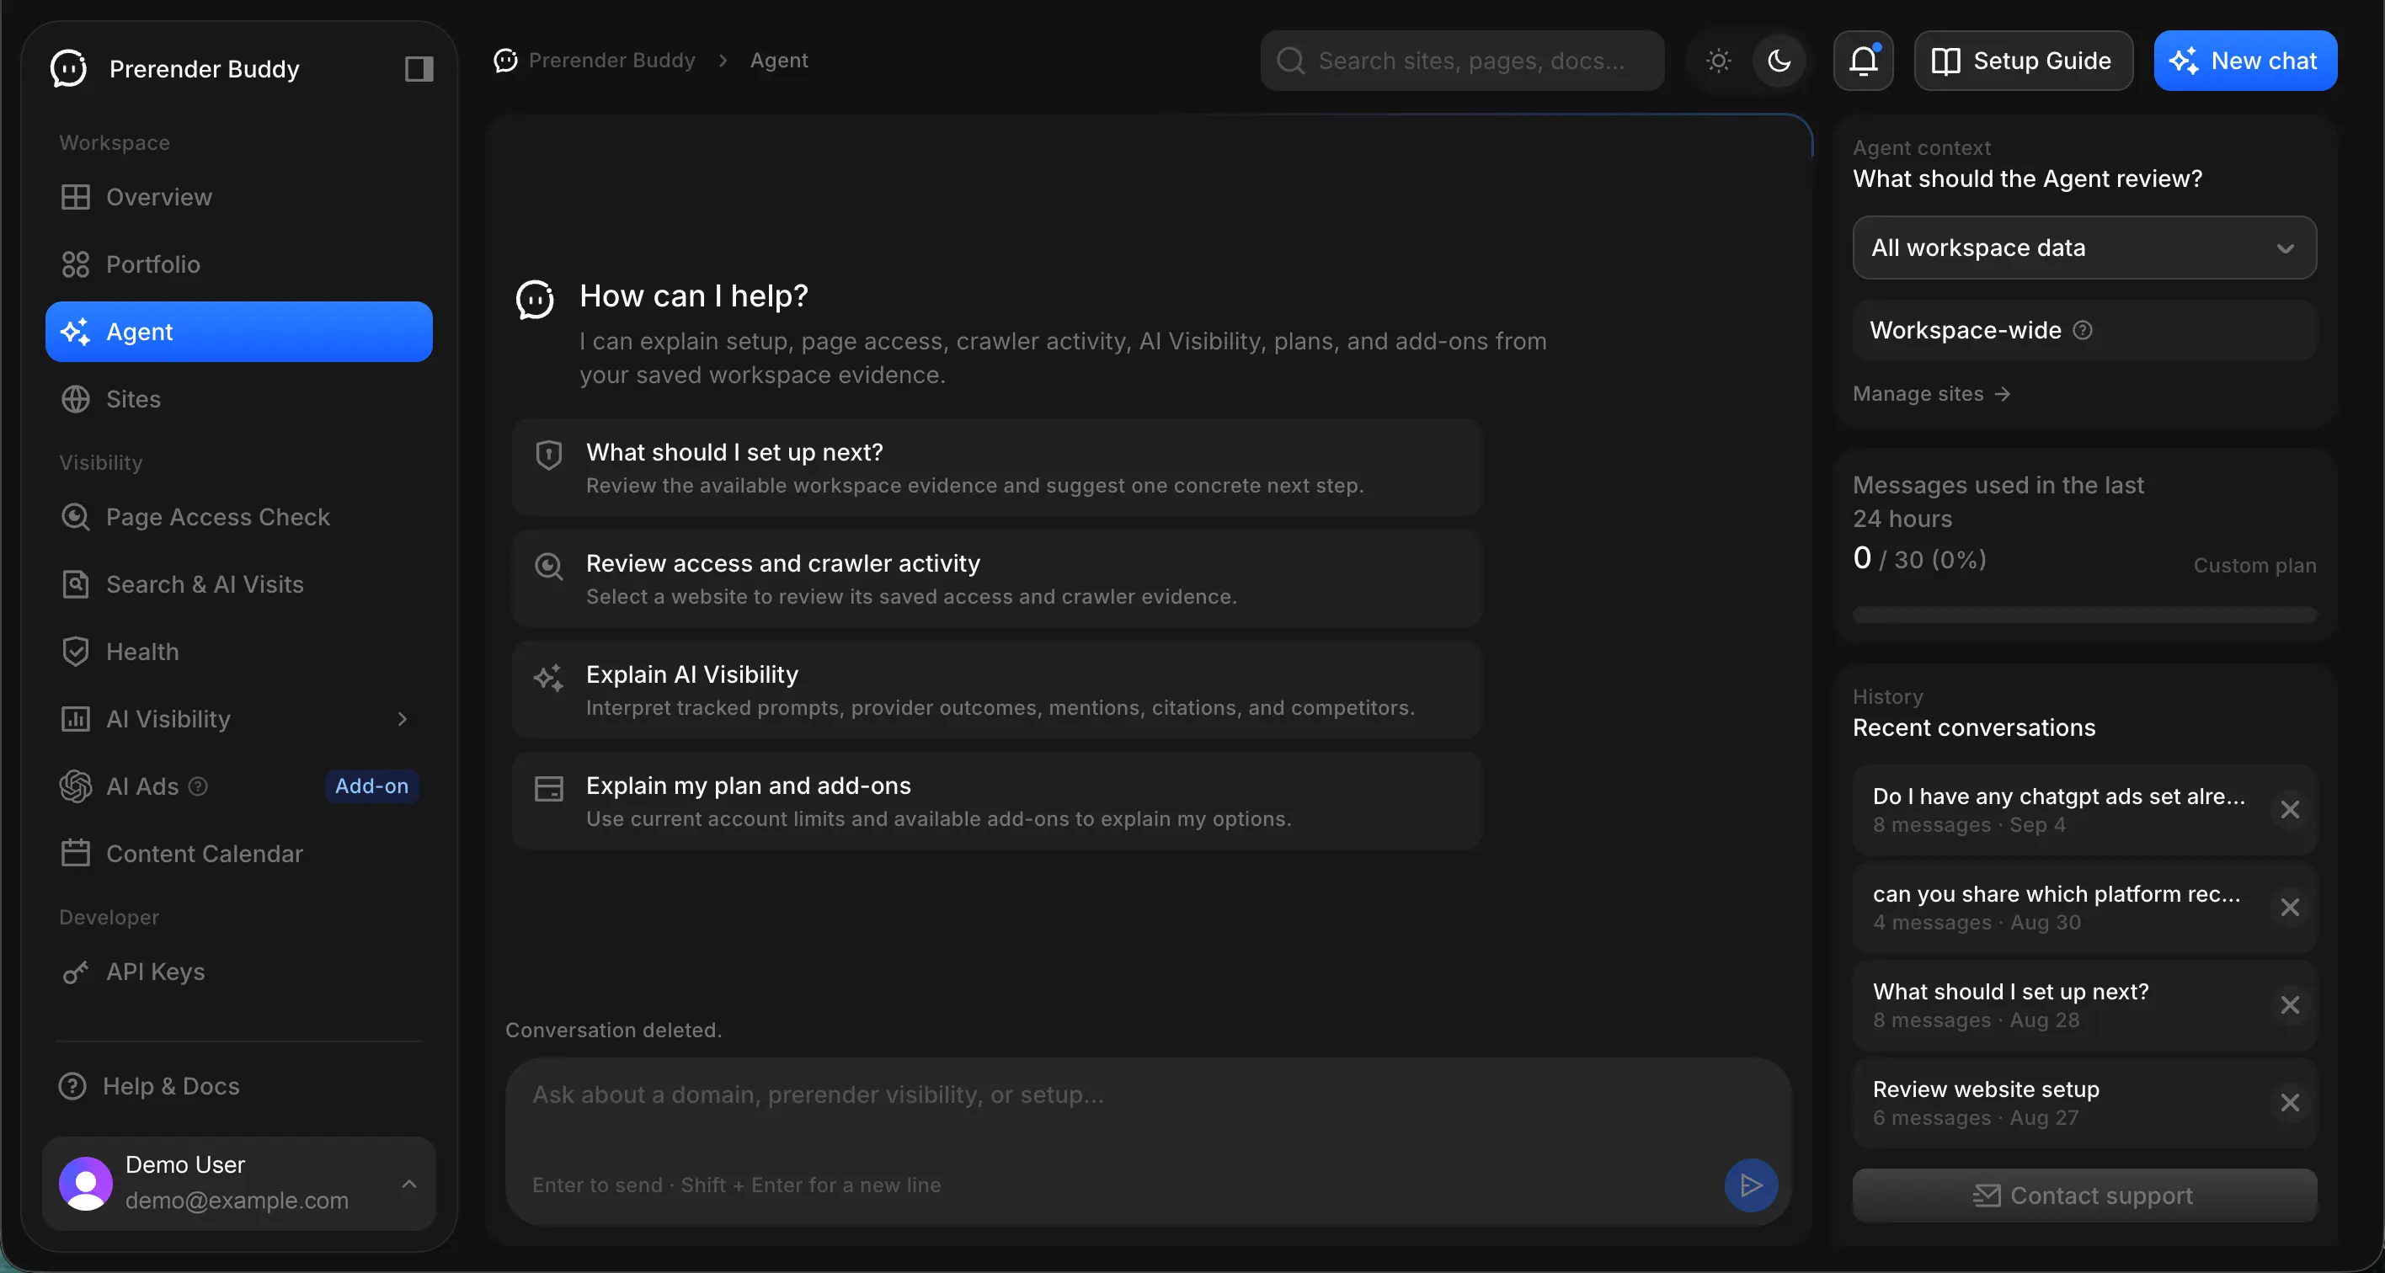Click the Workspace-wide help question icon

(x=2083, y=331)
